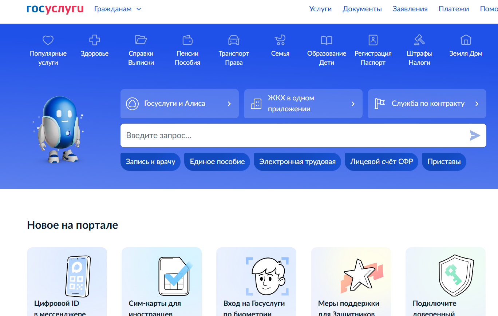Open the Земля Дом house icon
The image size is (498, 316).
466,40
